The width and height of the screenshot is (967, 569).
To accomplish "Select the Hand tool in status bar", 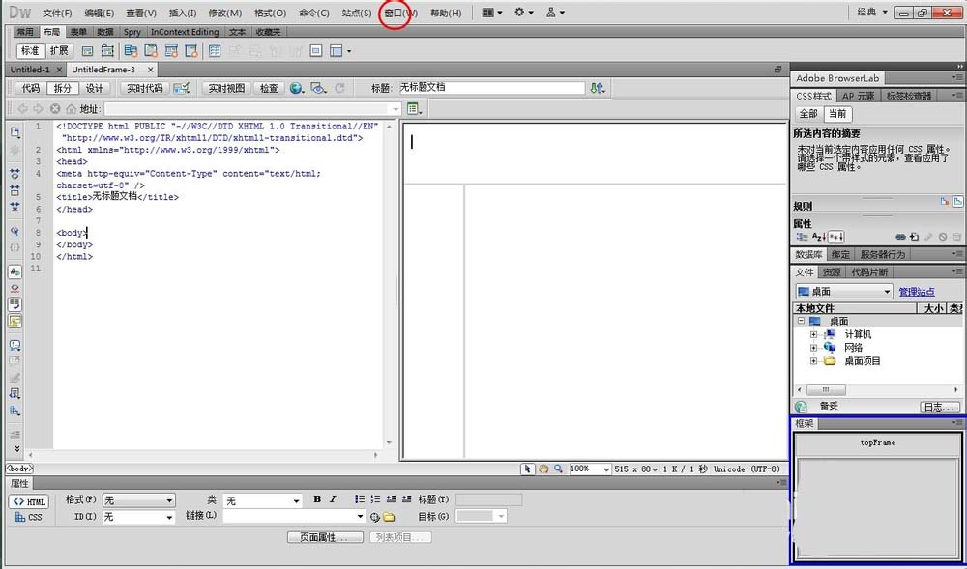I will click(x=543, y=469).
